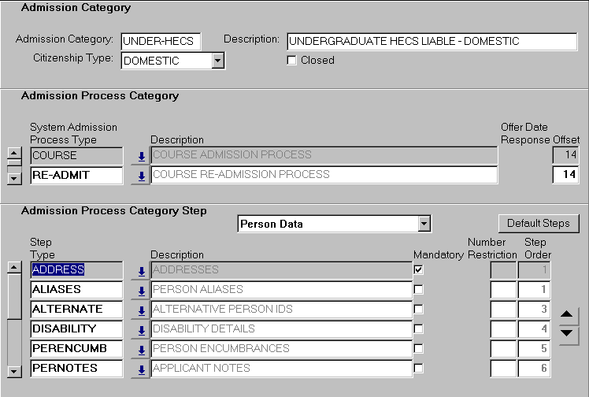Toggle the Closed checkbox
This screenshot has height=397, width=589.
[x=292, y=61]
